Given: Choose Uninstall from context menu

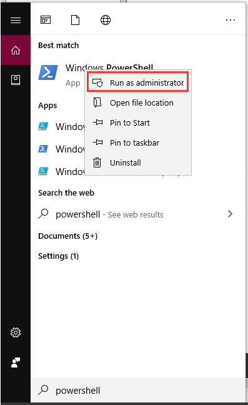Looking at the screenshot, I should [x=138, y=162].
